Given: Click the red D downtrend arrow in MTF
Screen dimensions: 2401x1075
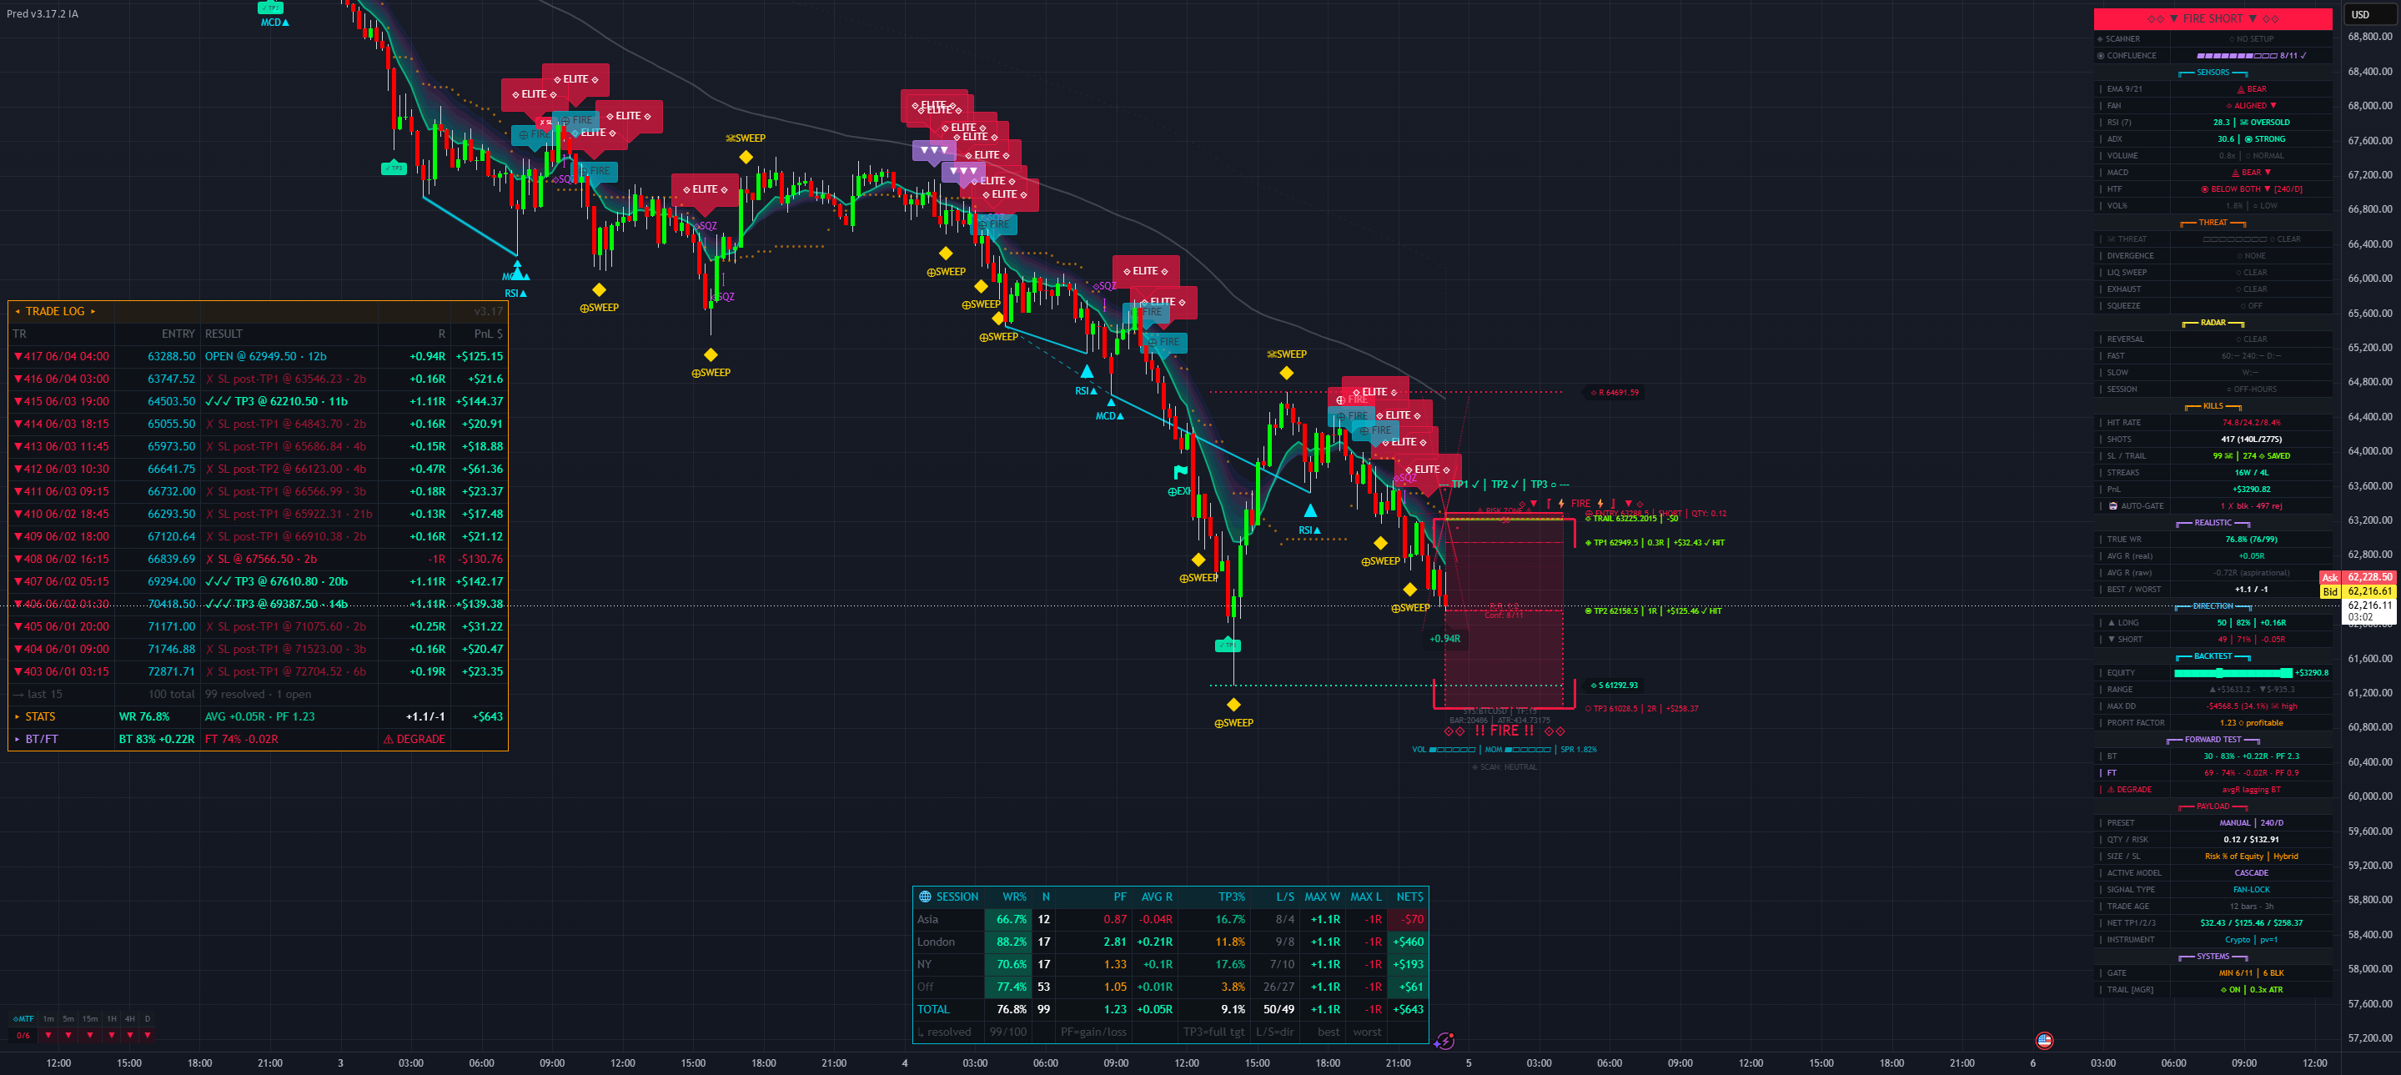Looking at the screenshot, I should click(x=148, y=1035).
